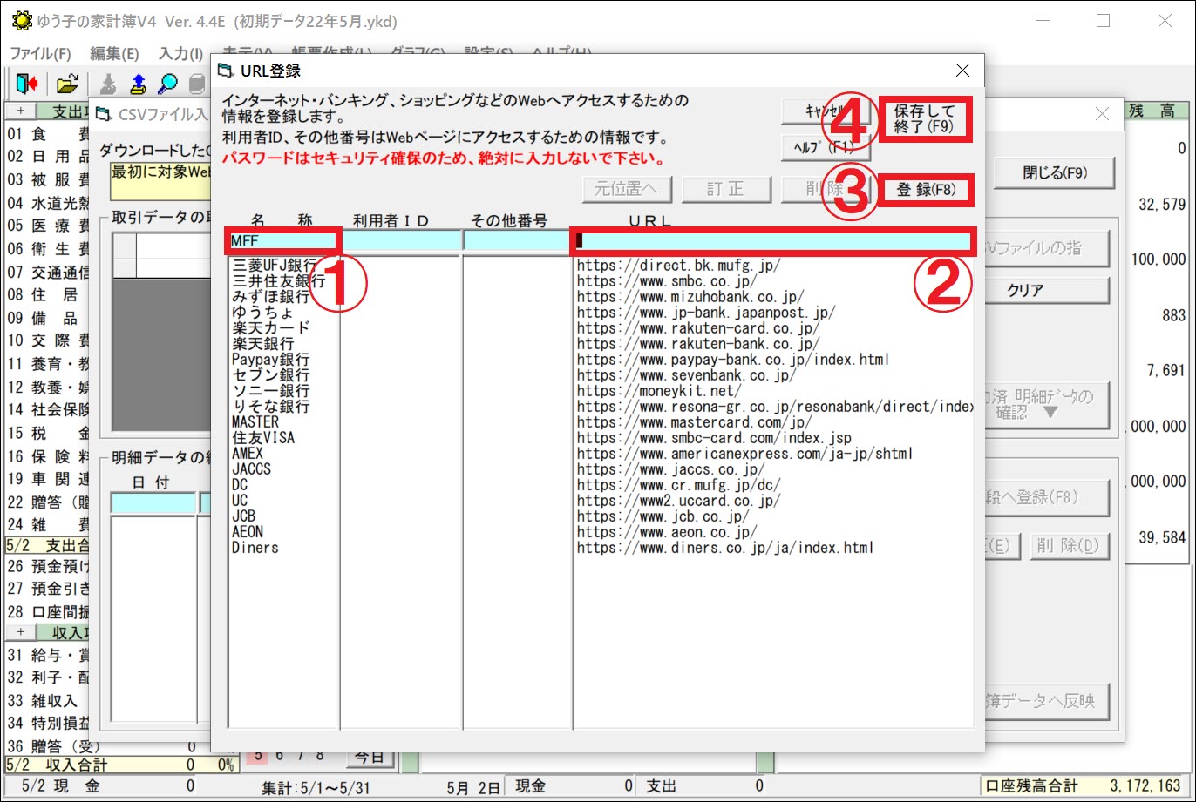Click the その他番号 input field
This screenshot has height=802, width=1196.
[517, 241]
